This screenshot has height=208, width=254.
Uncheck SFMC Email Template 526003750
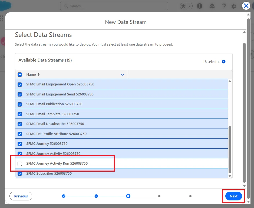click(x=20, y=114)
